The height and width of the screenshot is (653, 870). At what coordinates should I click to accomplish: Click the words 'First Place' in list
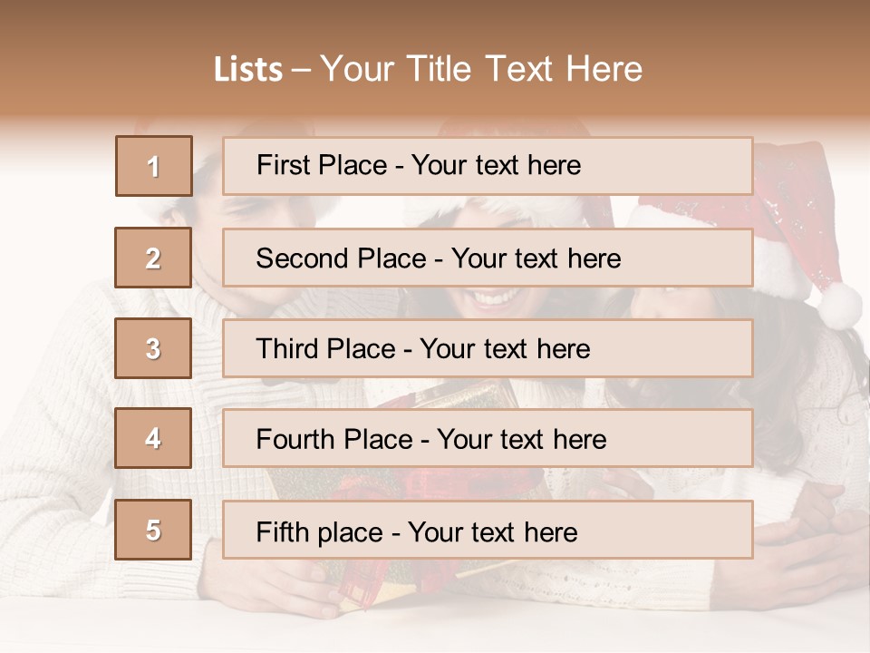click(322, 165)
